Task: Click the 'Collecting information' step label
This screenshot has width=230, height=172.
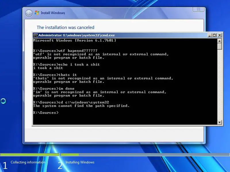Action: tap(28, 162)
